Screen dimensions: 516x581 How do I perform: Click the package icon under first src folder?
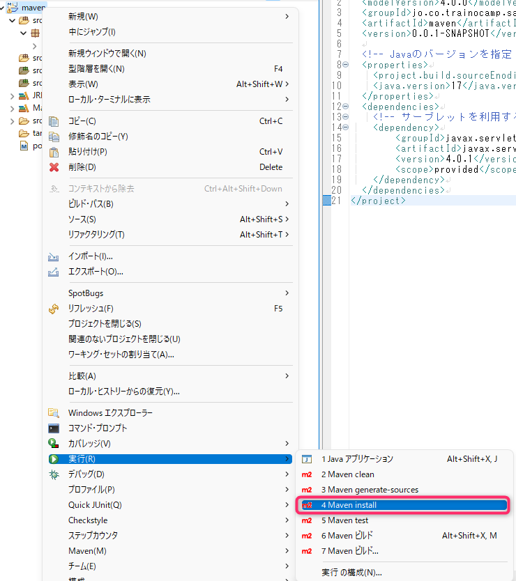click(36, 33)
